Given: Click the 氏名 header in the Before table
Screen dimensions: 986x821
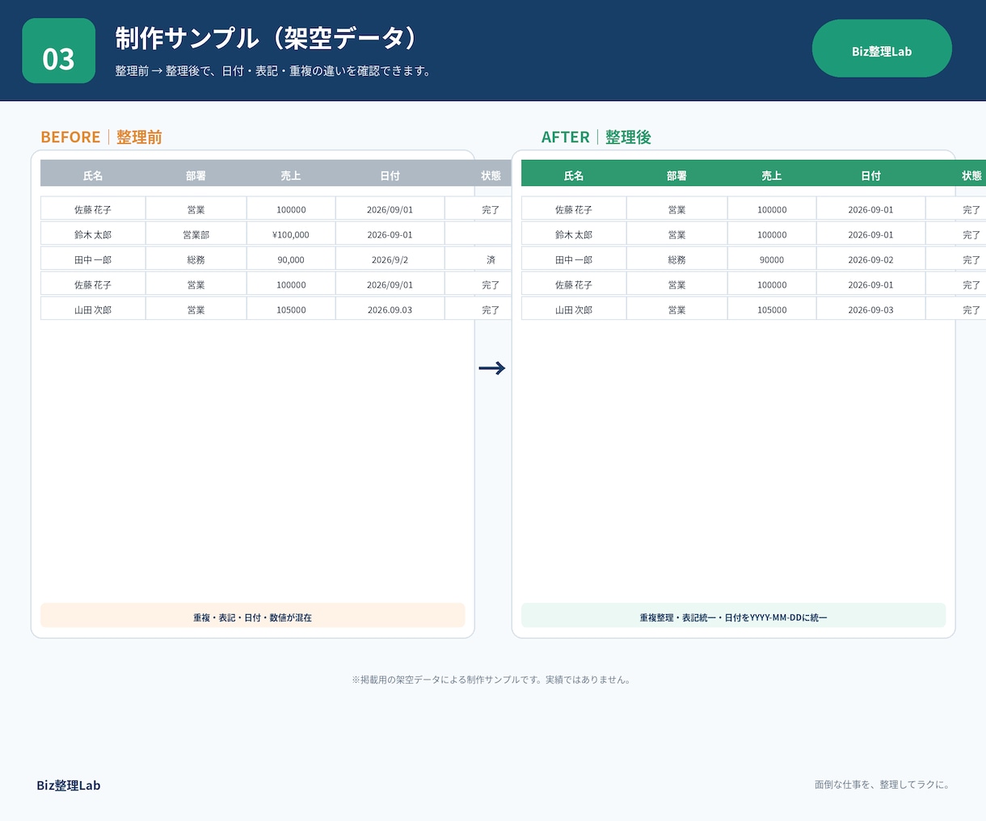Looking at the screenshot, I should tap(93, 175).
